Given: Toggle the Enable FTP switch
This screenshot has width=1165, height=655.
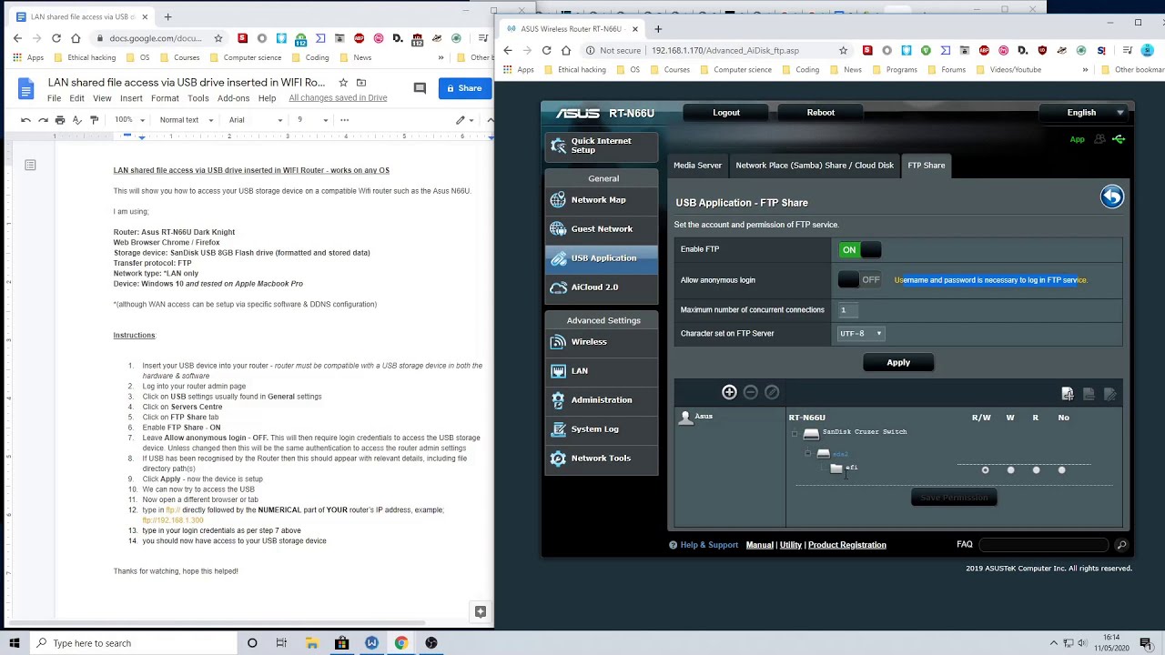Looking at the screenshot, I should pos(860,250).
